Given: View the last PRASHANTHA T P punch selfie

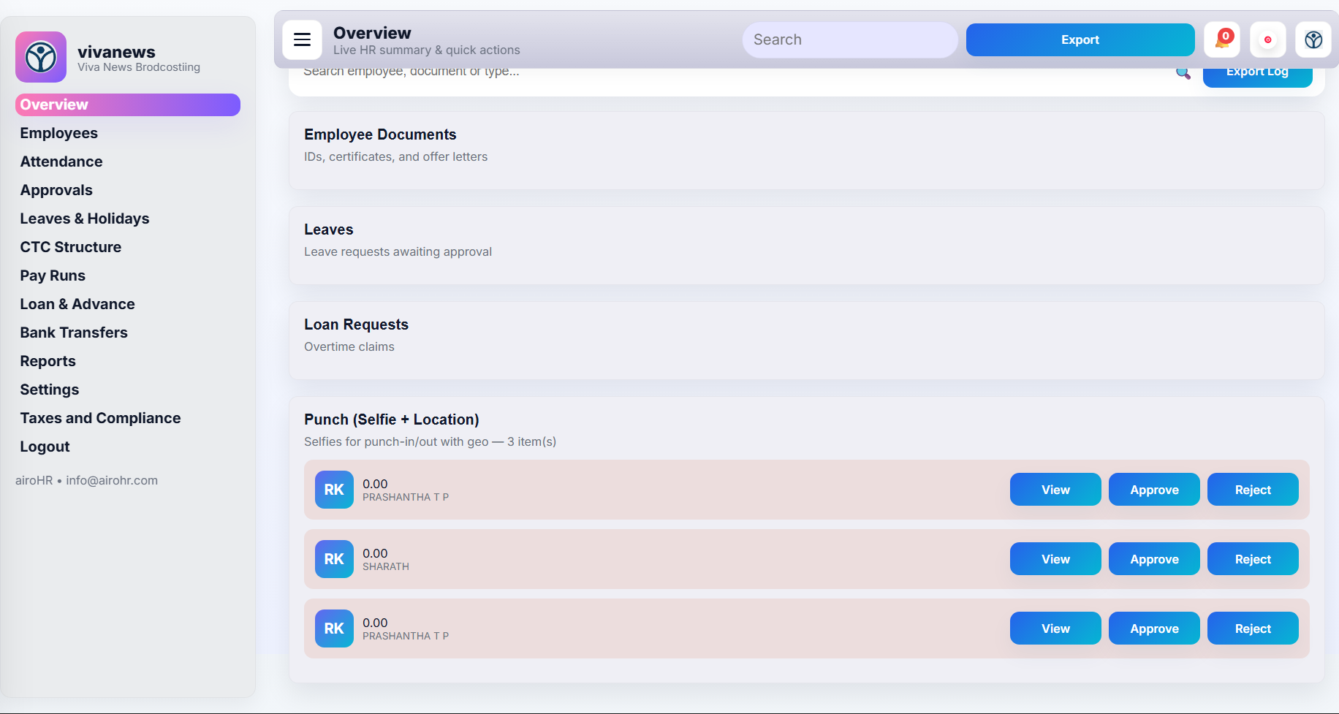Looking at the screenshot, I should click(1055, 628).
